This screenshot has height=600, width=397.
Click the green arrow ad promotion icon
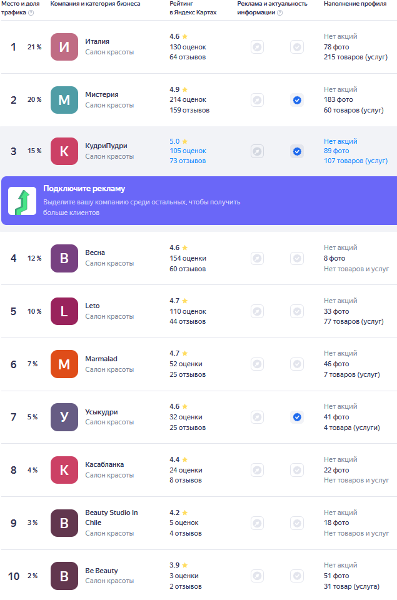point(23,201)
